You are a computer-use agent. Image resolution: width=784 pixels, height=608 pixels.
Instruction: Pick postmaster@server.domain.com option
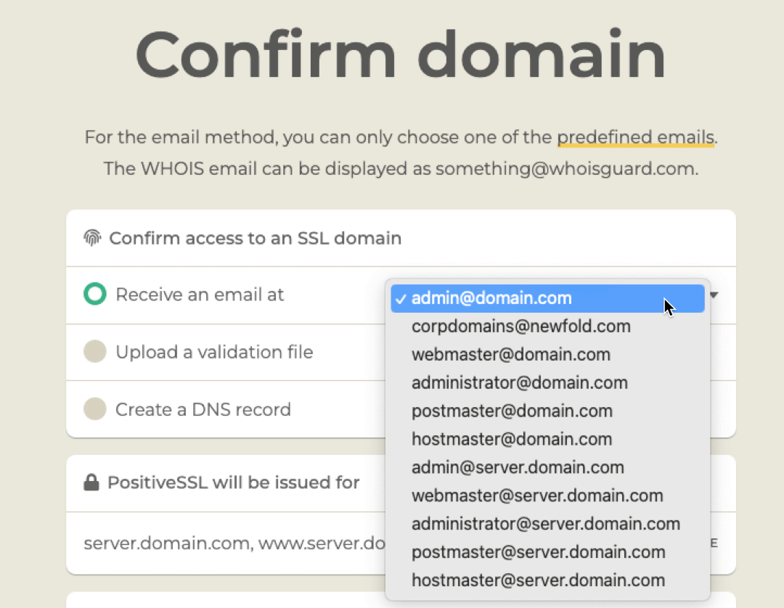[547, 552]
